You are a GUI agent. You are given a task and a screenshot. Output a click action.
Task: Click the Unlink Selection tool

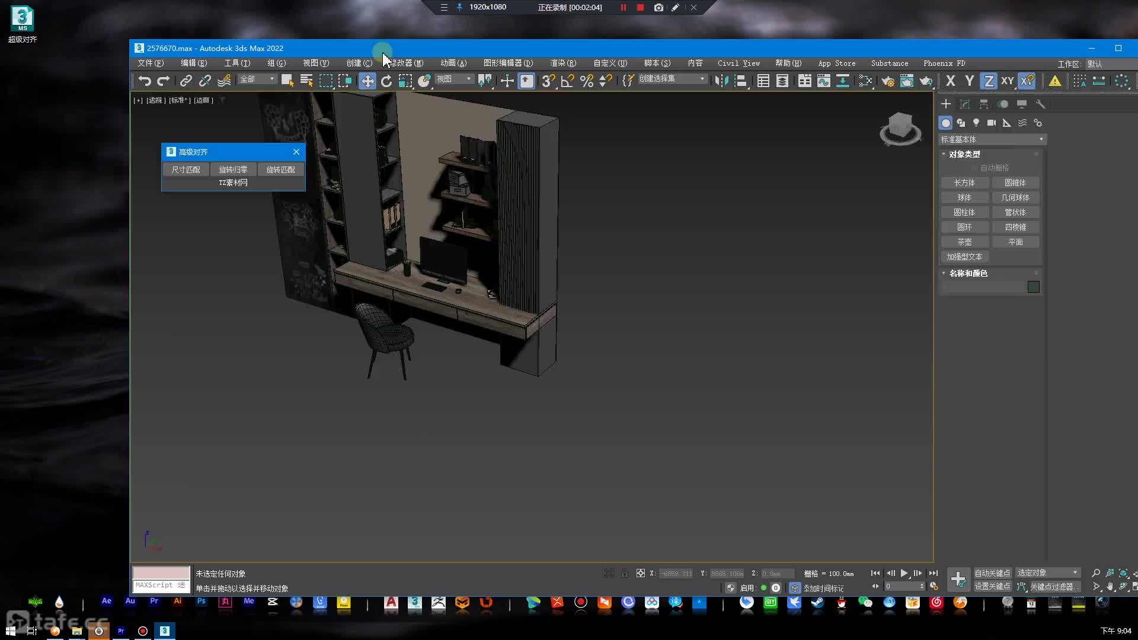[x=205, y=81]
